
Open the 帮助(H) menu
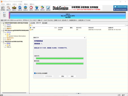coord(32,4)
